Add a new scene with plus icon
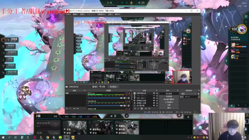 coord(67,109)
